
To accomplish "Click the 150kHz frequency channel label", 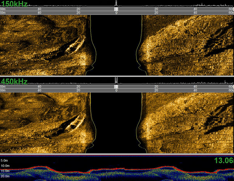I will tap(14, 4).
